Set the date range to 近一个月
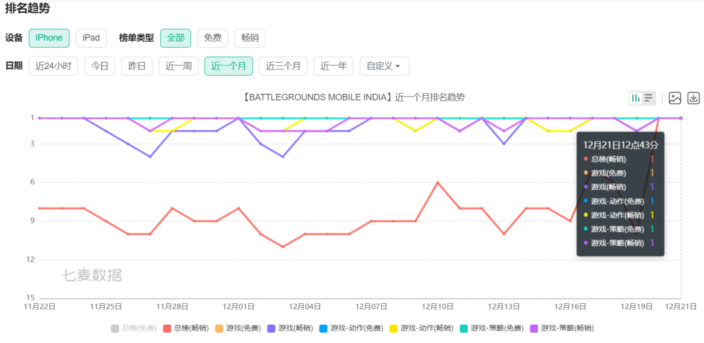Viewport: 704px width, 343px height. [x=229, y=66]
